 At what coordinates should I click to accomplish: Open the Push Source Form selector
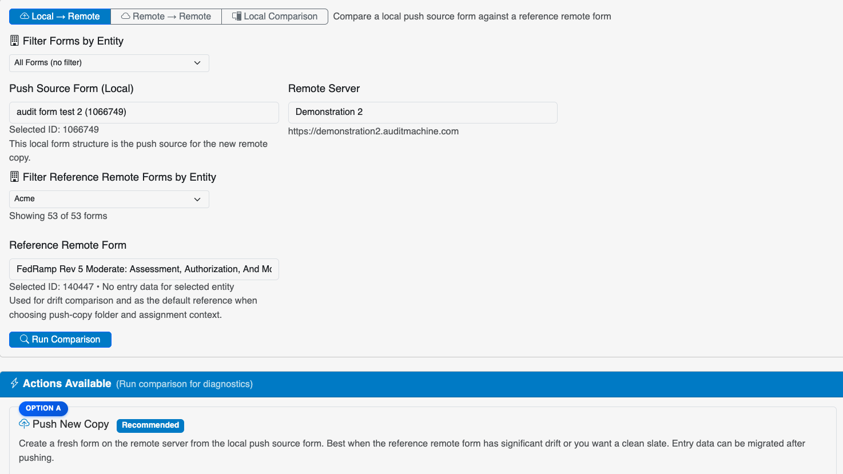click(144, 112)
